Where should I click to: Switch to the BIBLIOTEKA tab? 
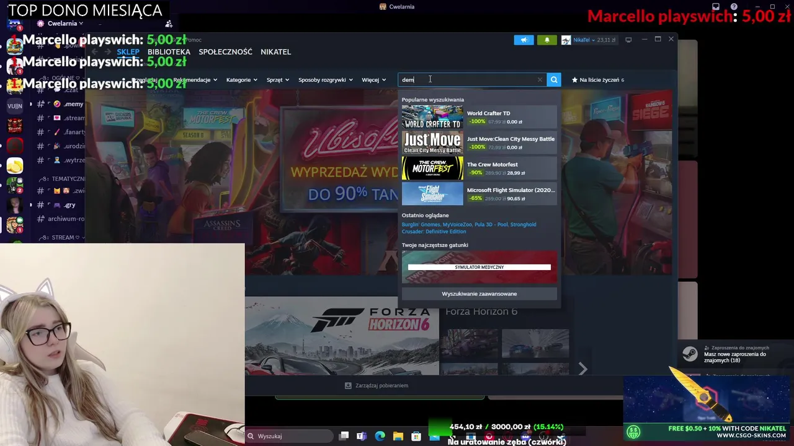click(169, 52)
